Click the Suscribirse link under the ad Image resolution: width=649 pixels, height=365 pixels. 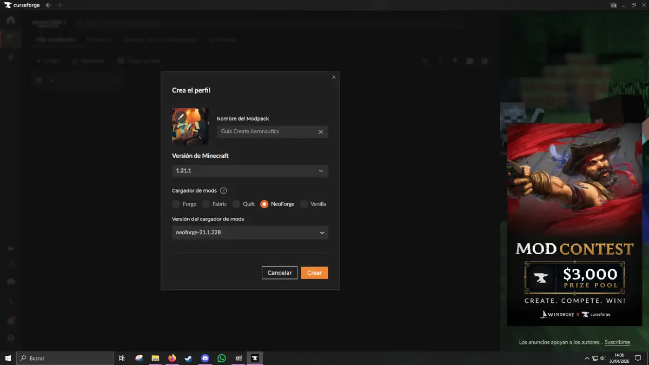pos(617,342)
